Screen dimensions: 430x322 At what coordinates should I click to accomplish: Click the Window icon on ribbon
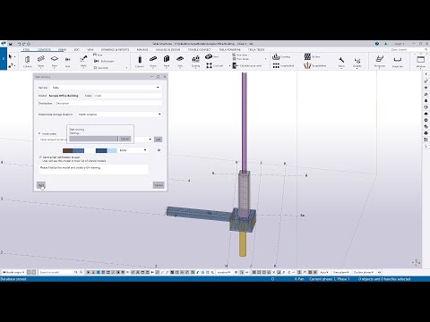pos(421,62)
